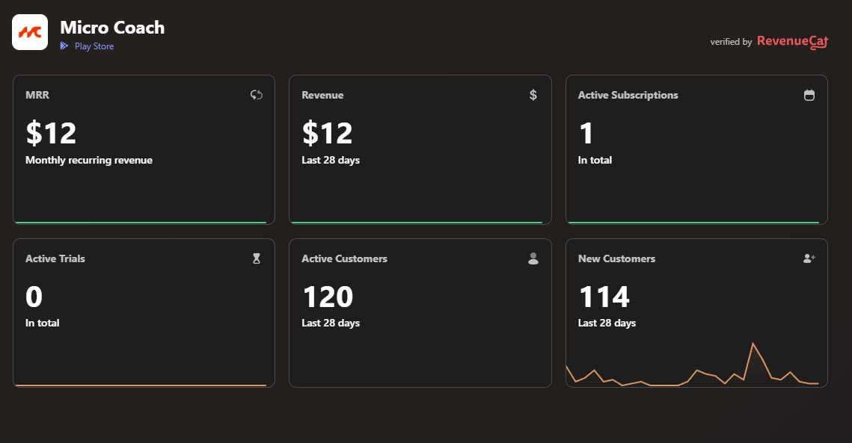Select the Micro Coach title text
Screen dimensions: 852x443
click(112, 27)
